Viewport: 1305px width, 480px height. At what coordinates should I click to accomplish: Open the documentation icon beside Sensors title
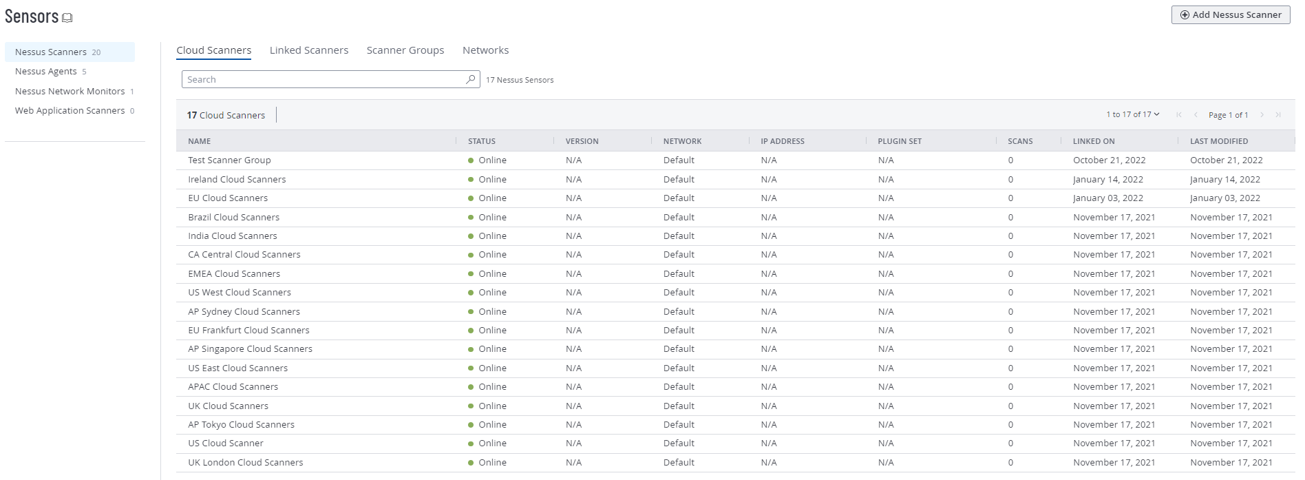pyautogui.click(x=67, y=18)
